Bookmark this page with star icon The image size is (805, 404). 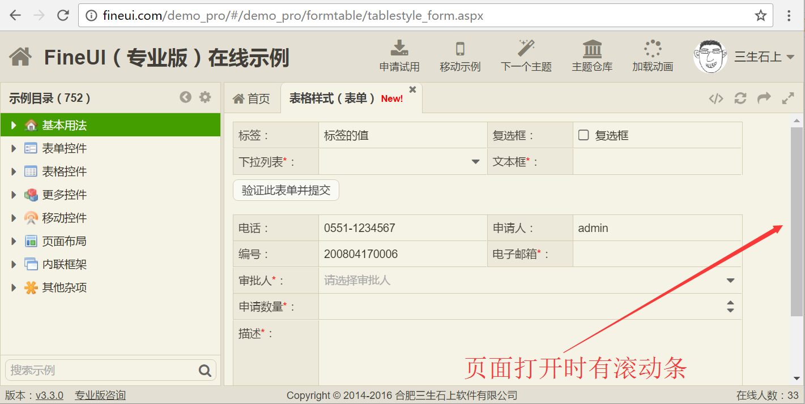[761, 15]
